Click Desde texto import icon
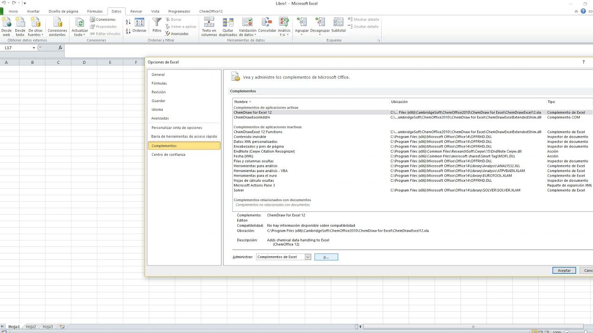 tap(20, 27)
